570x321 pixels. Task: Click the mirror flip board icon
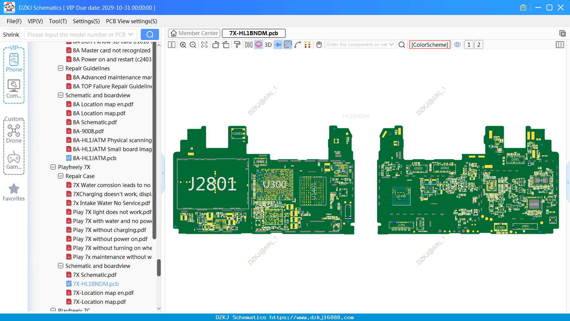249,45
